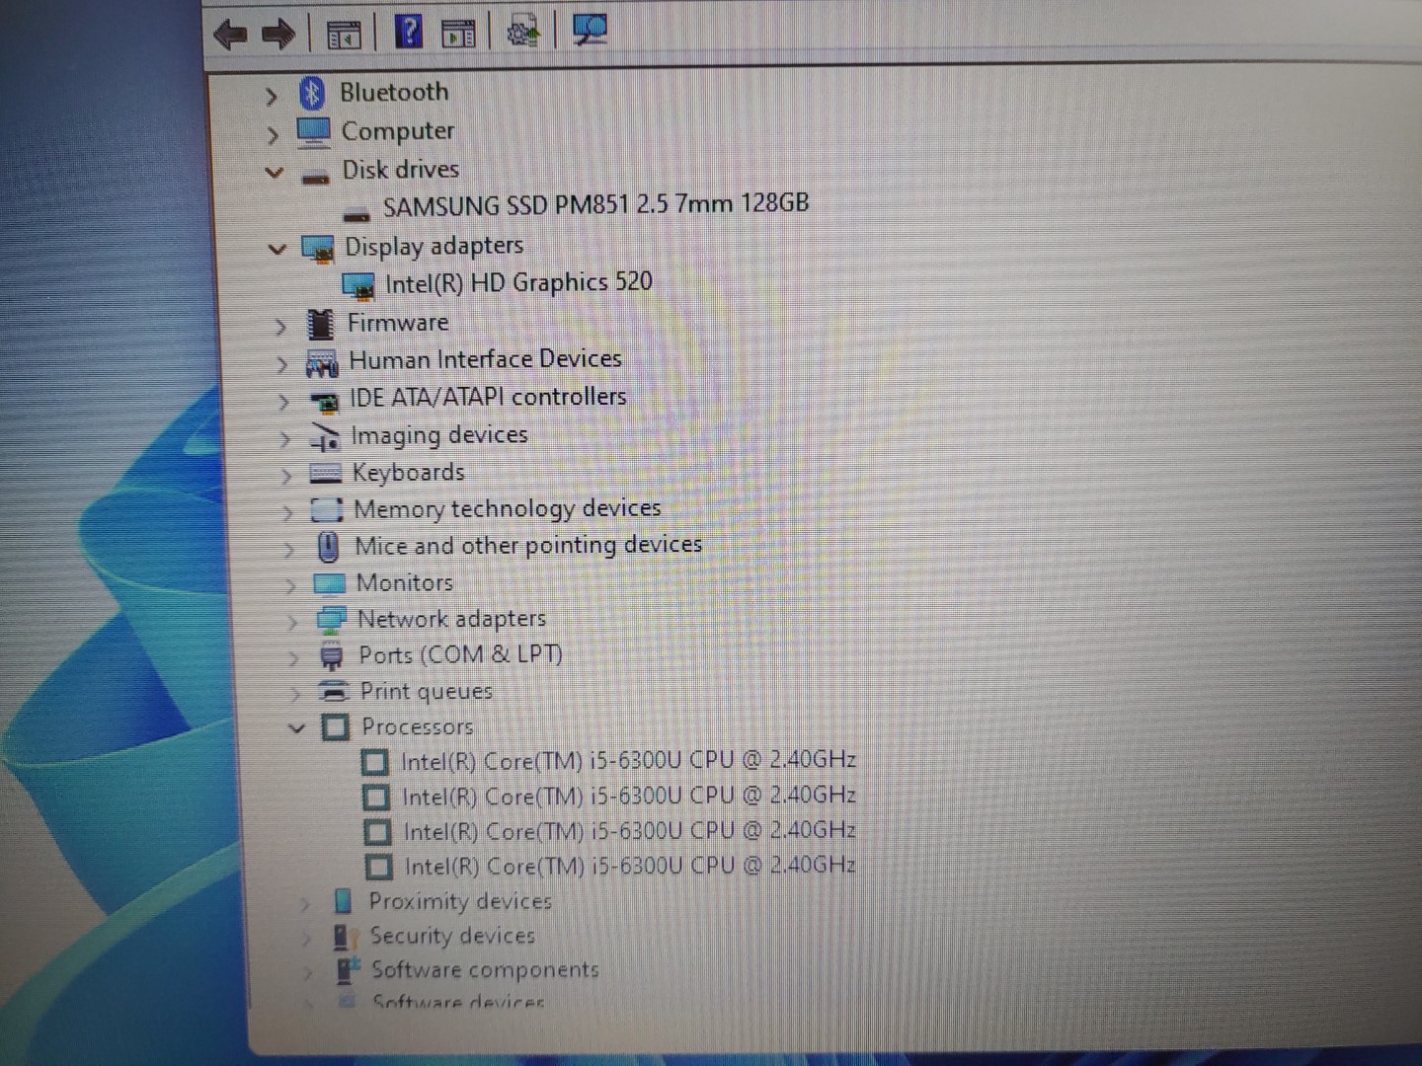Click the Mice and other pointing devices icon
This screenshot has height=1066, width=1422.
point(328,547)
